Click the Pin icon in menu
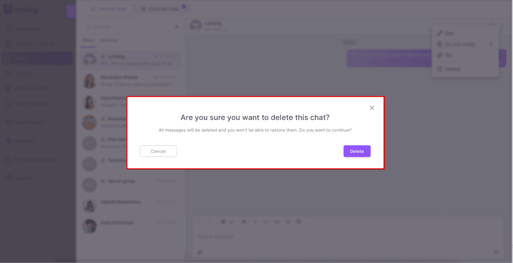Viewport: 513px width, 263px height. pos(440,55)
